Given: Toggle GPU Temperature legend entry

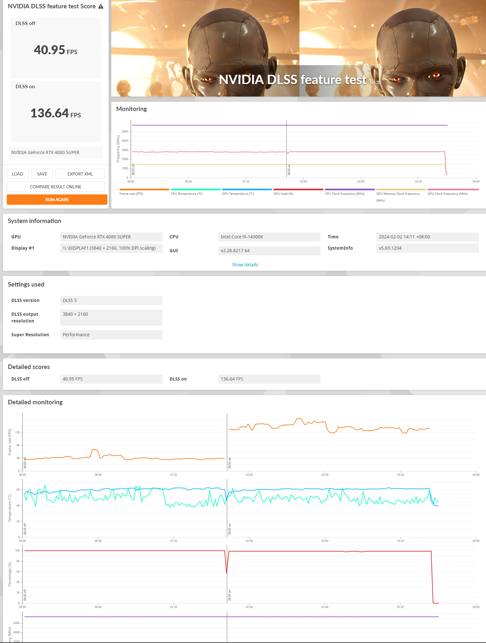Looking at the screenshot, I should (247, 192).
